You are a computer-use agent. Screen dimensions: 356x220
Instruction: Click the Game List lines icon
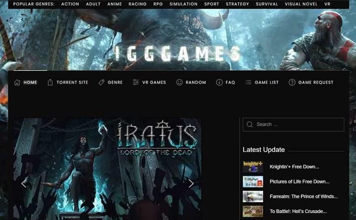click(248, 82)
